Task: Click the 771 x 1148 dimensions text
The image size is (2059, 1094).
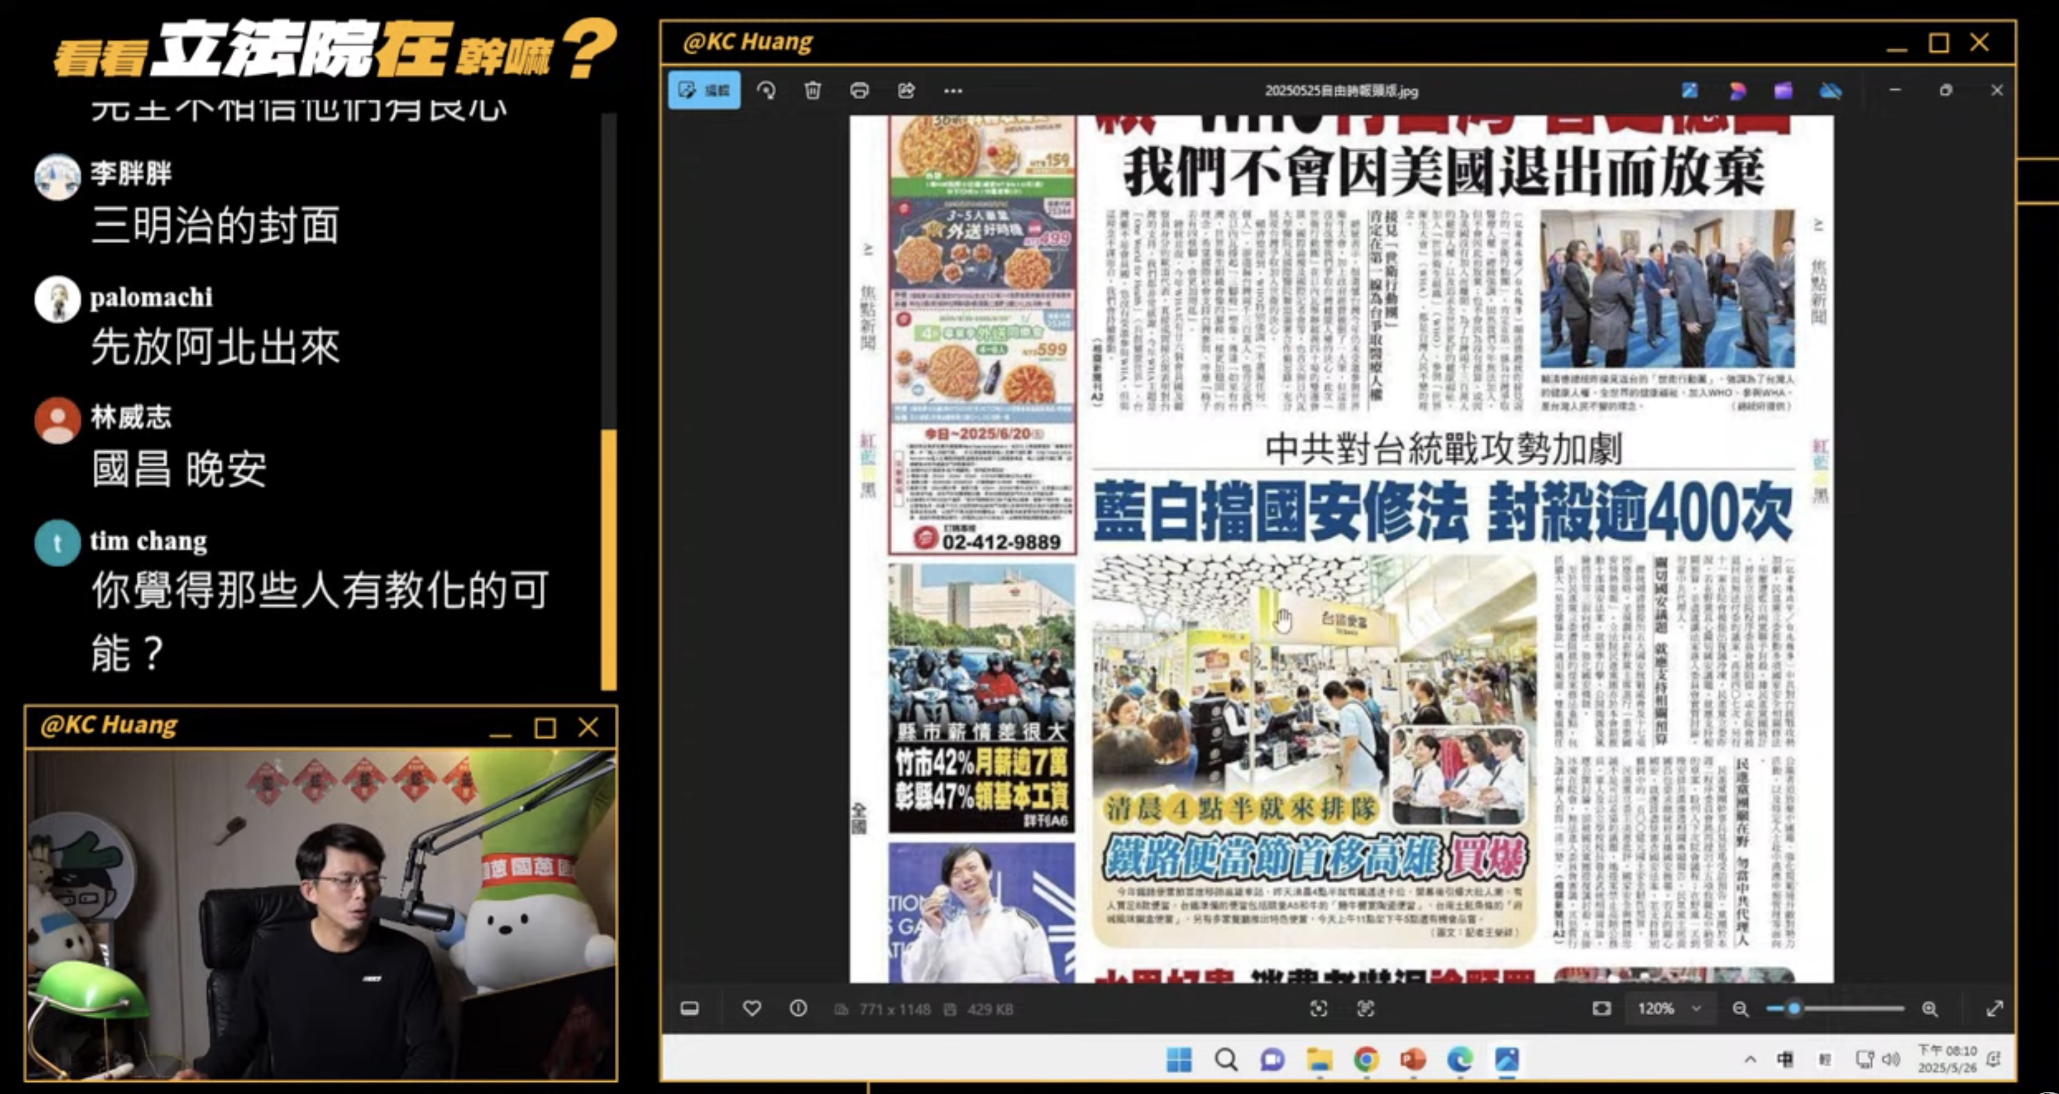Action: click(895, 1009)
